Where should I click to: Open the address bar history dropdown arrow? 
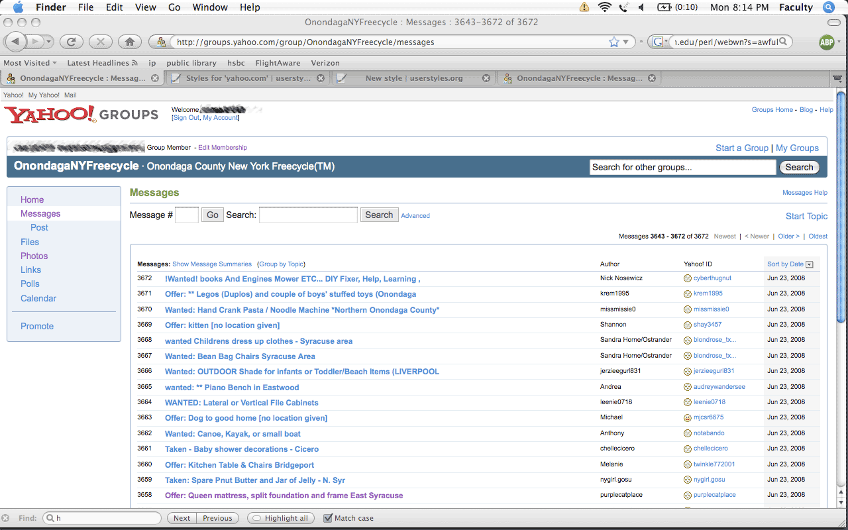[x=626, y=42]
